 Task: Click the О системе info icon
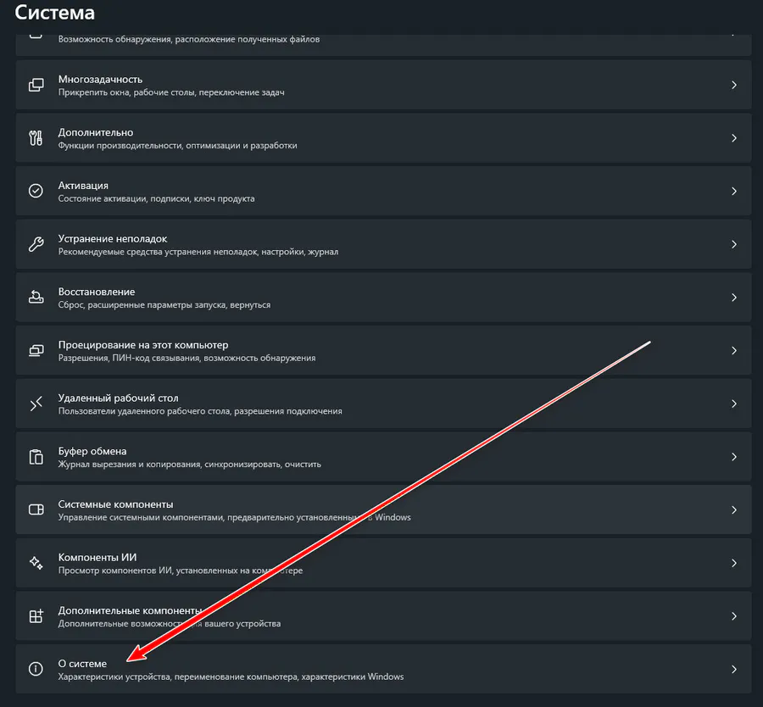36,669
